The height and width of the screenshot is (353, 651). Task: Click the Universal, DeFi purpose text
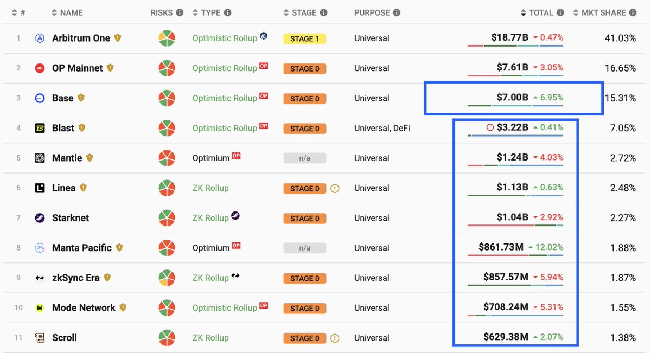[x=381, y=128]
